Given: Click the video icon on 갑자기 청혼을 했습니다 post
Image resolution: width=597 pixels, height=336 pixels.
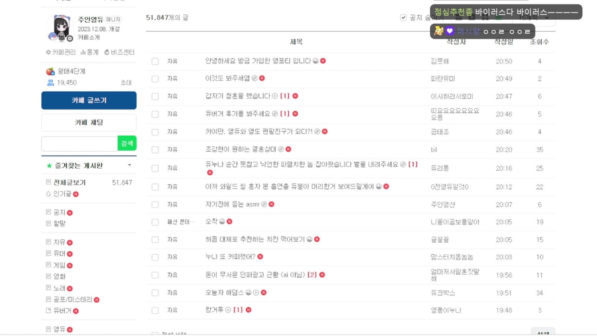Looking at the screenshot, I should (275, 96).
